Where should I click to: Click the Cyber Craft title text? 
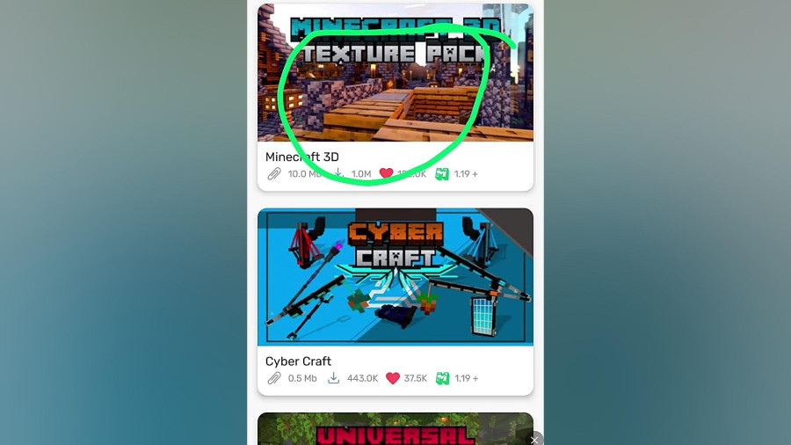pos(298,361)
